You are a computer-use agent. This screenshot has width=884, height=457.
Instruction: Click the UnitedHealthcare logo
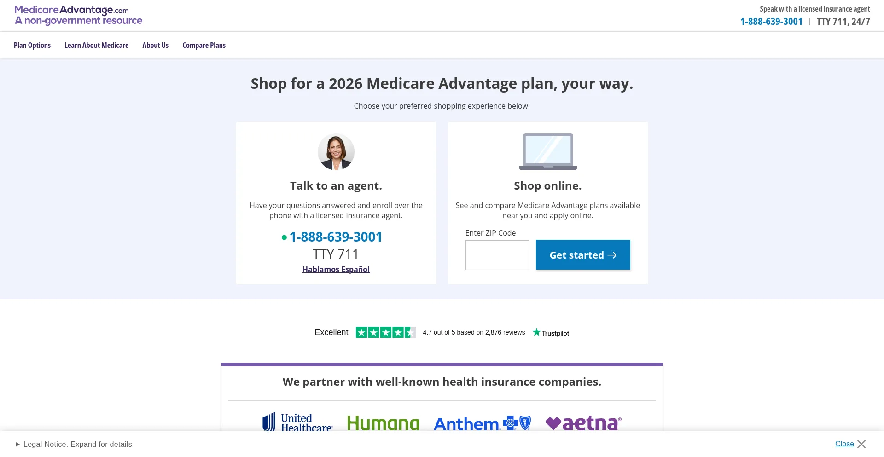(297, 422)
